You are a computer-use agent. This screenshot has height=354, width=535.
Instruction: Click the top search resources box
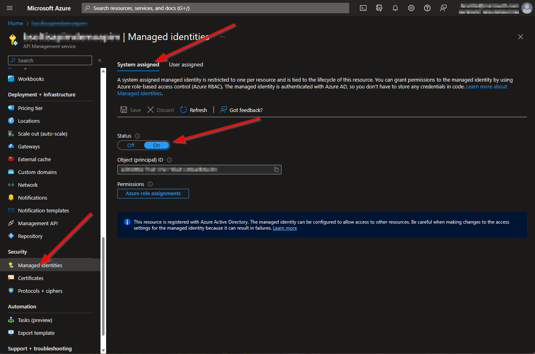pos(215,8)
